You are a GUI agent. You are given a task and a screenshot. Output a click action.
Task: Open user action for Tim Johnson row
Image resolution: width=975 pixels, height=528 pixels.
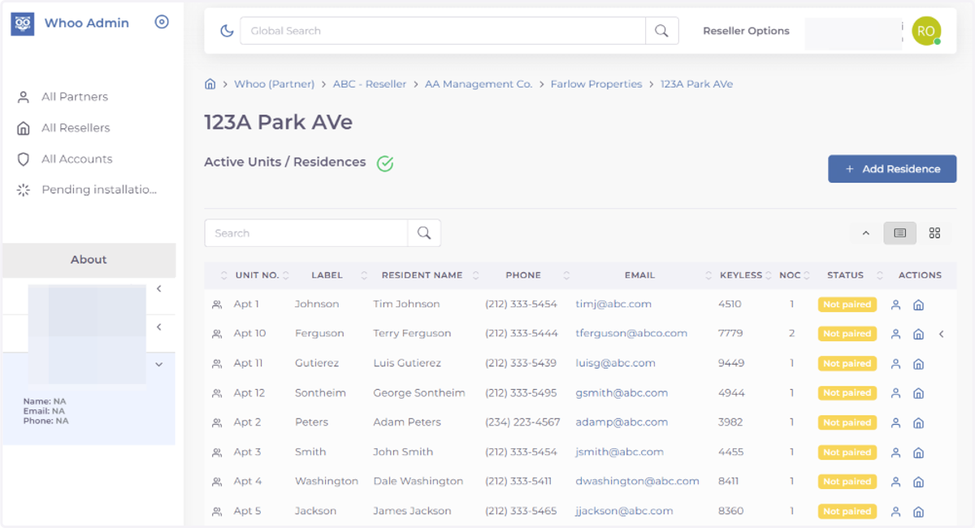tap(895, 305)
